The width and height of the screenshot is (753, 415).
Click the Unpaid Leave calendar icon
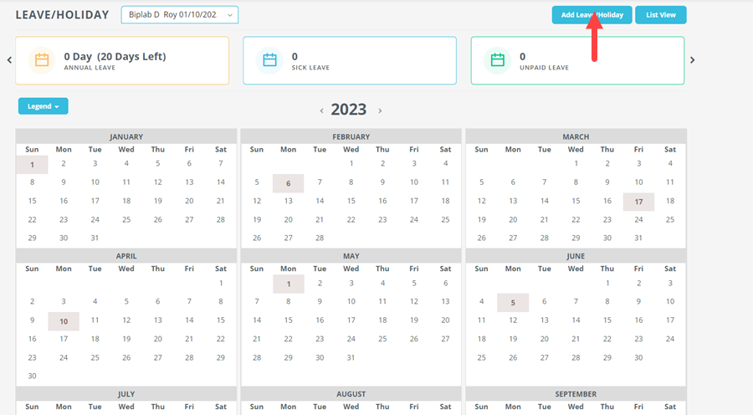tap(498, 60)
